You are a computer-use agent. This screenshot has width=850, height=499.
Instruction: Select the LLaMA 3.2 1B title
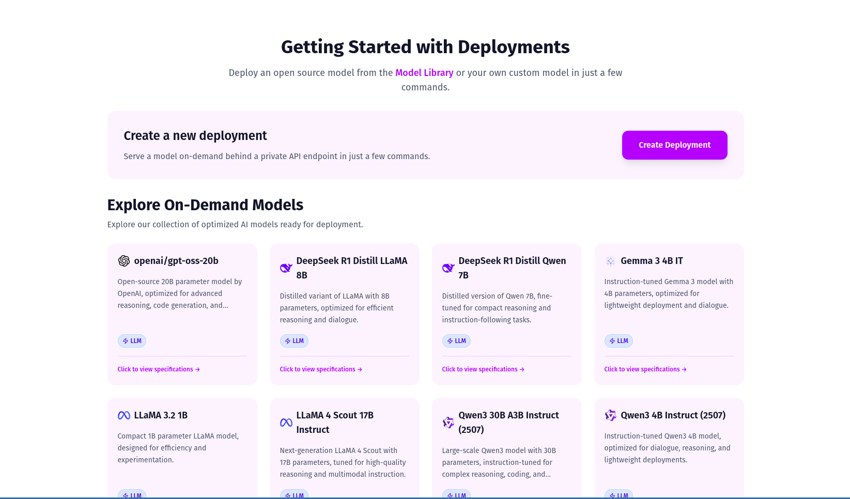pyautogui.click(x=161, y=415)
